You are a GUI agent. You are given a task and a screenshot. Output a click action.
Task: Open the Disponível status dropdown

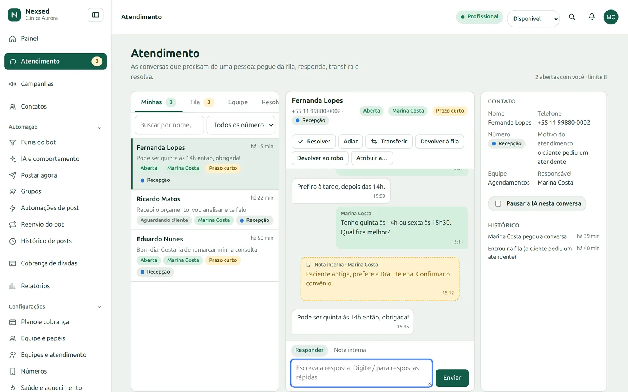[x=533, y=18]
